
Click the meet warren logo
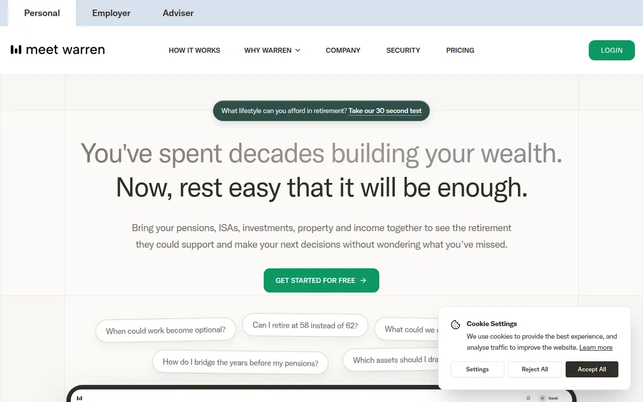58,50
